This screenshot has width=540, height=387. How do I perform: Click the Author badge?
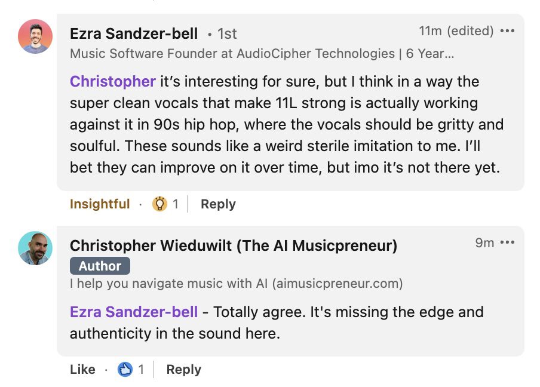[x=100, y=266]
